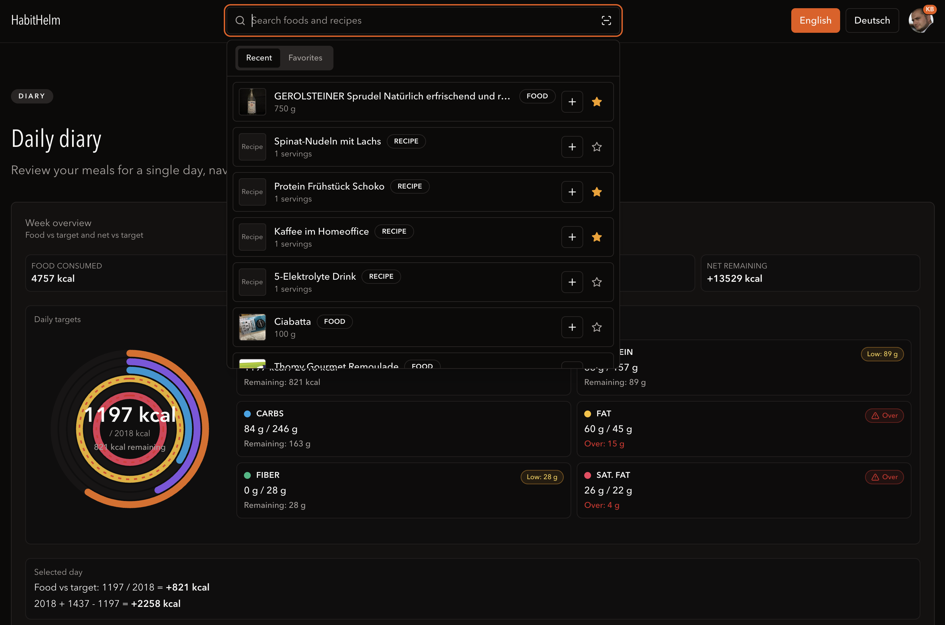The width and height of the screenshot is (945, 625).
Task: Open the KB profile avatar menu
Action: tap(921, 20)
